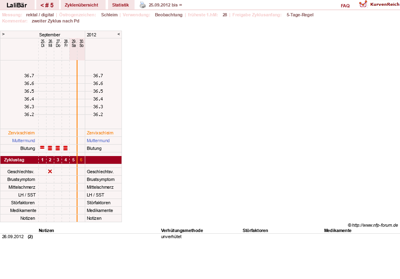The height and width of the screenshot is (279, 400).
Task: Click the right 36.2 temperature label
Action: click(98, 114)
